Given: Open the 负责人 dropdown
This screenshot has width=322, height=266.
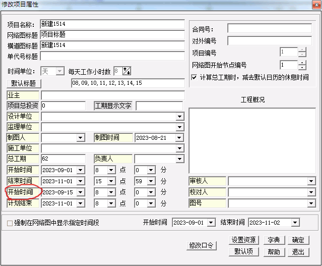Looking at the screenshot, I should [x=180, y=159].
